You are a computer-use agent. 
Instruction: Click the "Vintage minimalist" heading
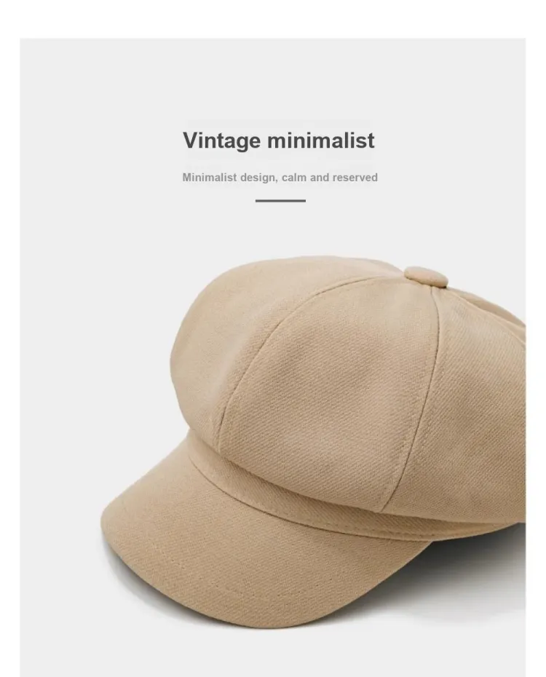coord(279,140)
